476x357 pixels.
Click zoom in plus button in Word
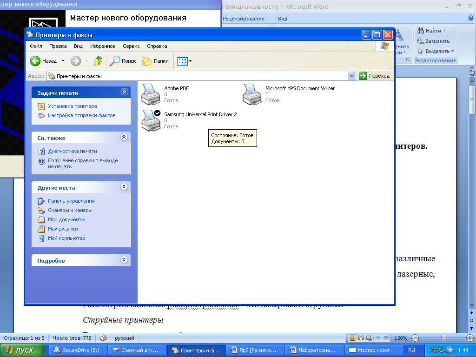[469, 338]
